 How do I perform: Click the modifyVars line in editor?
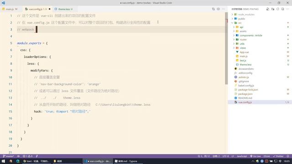tap(42, 71)
